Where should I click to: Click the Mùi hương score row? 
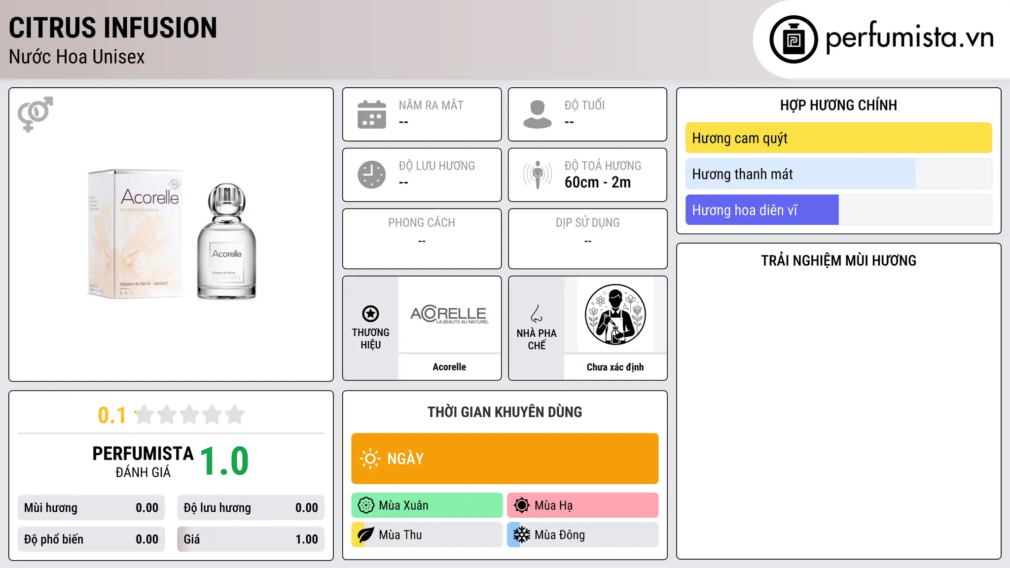91,508
